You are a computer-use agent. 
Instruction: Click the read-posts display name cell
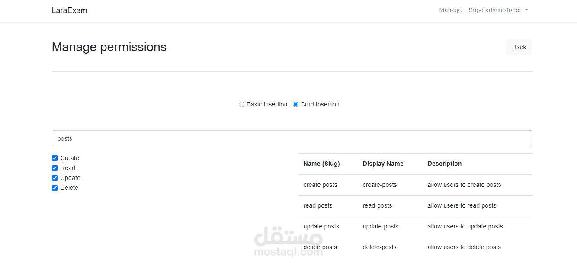pos(377,205)
